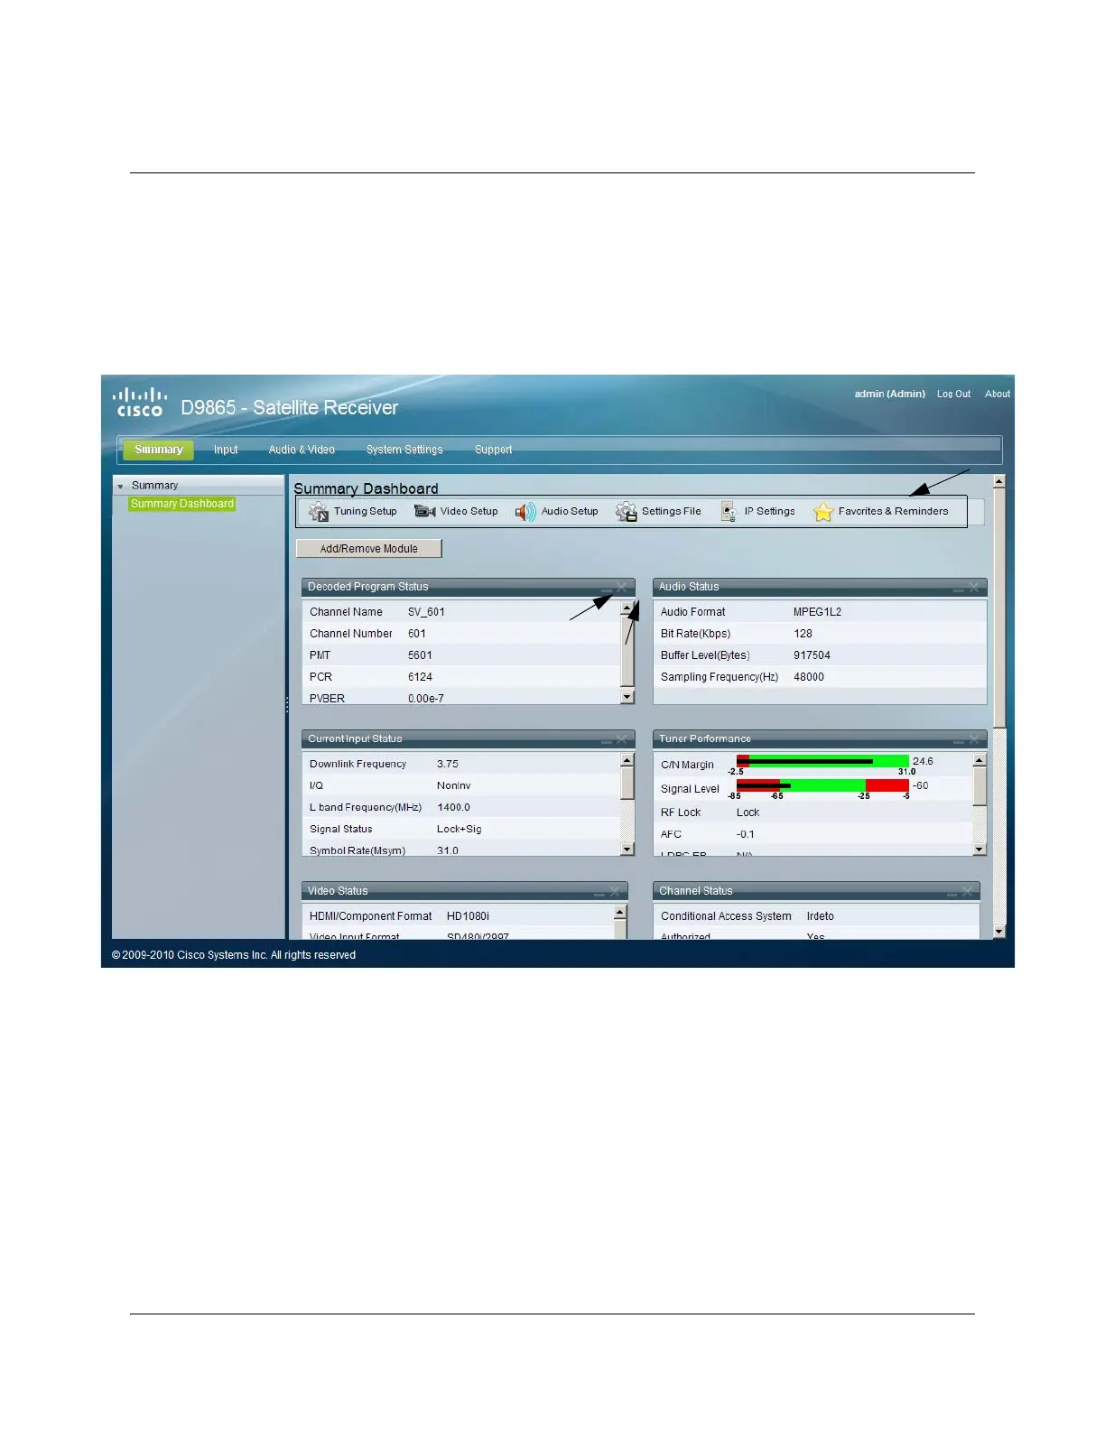Close the Tuner Performance module
The image size is (1105, 1430).
tap(973, 738)
